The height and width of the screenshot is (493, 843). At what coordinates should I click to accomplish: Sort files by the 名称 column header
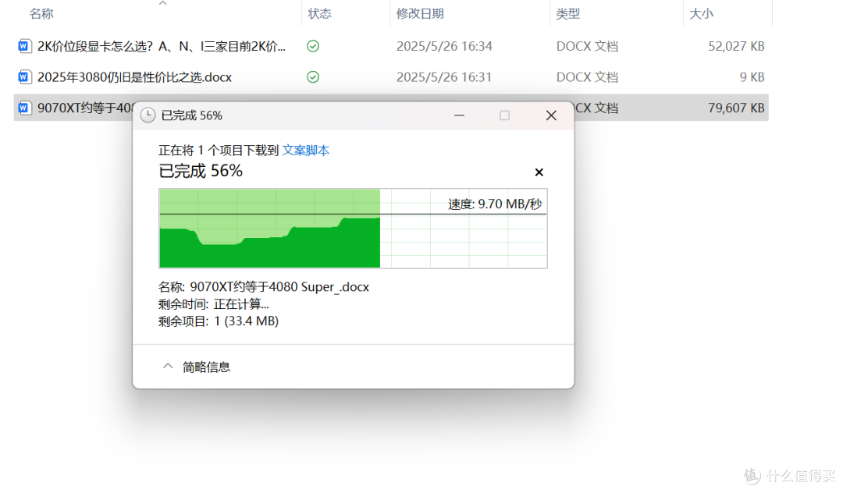click(41, 13)
